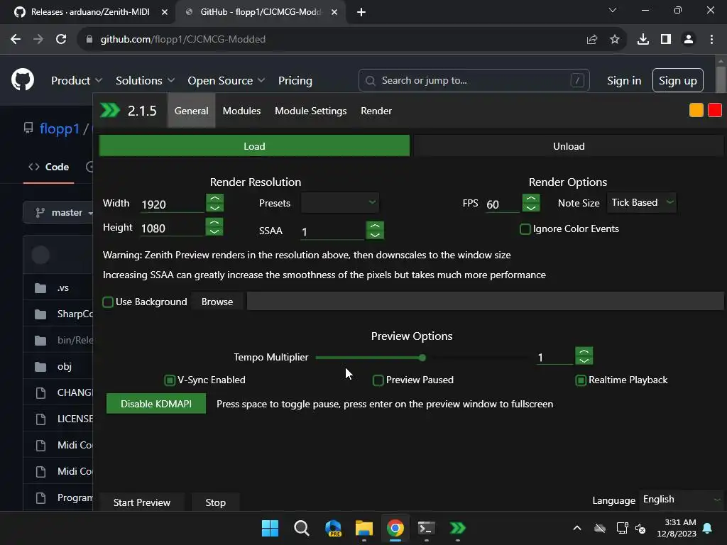Bookmark page with the star icon

pos(614,40)
